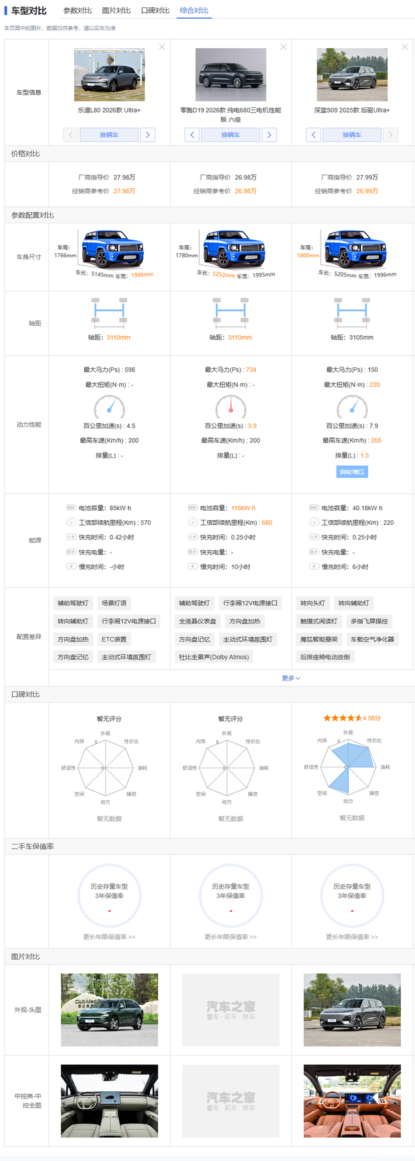This screenshot has width=415, height=1161.
Task: Expand 更多 configuration differences
Action: pos(291,678)
